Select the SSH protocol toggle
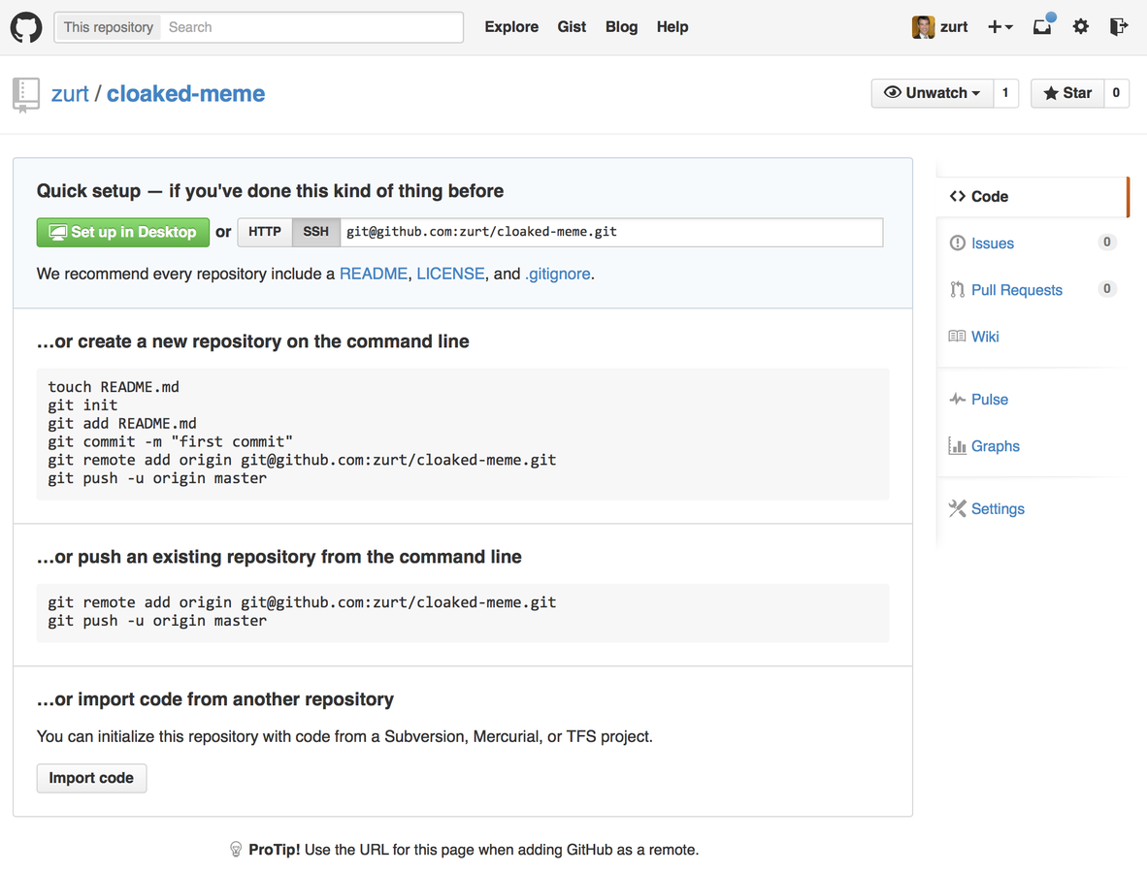Screen dimensions: 1147x873 point(316,233)
